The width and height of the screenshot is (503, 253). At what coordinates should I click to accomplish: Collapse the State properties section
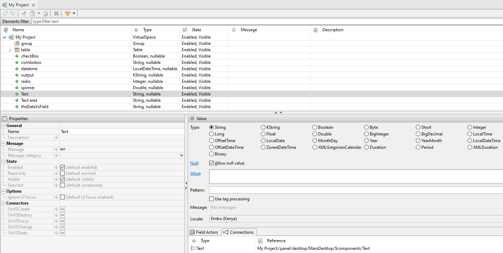(4, 161)
